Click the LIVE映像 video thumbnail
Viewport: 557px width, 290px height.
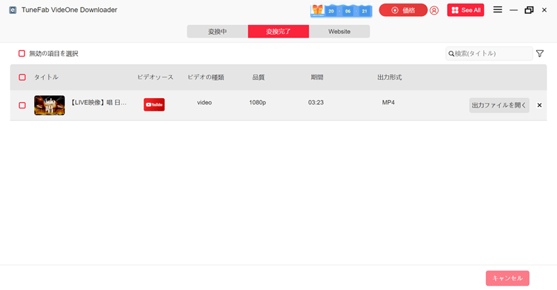pyautogui.click(x=49, y=105)
